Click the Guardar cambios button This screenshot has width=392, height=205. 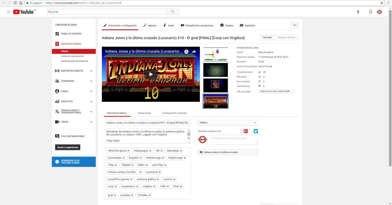click(x=286, y=37)
